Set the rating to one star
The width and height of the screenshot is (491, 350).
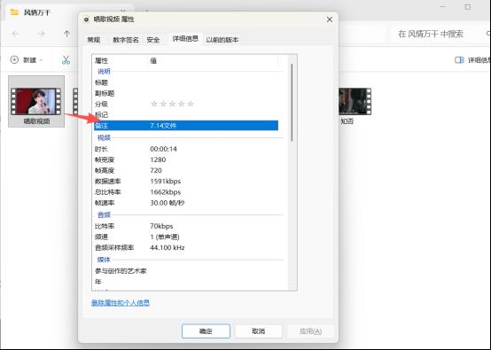pos(153,104)
